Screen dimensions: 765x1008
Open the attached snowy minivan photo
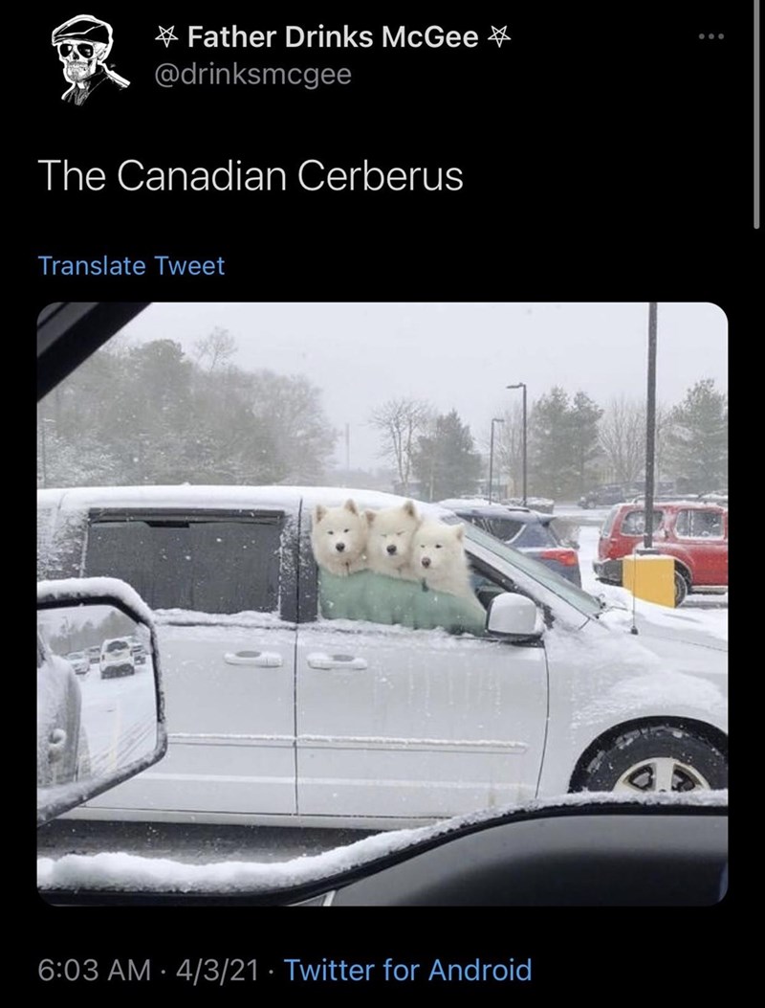point(382,604)
